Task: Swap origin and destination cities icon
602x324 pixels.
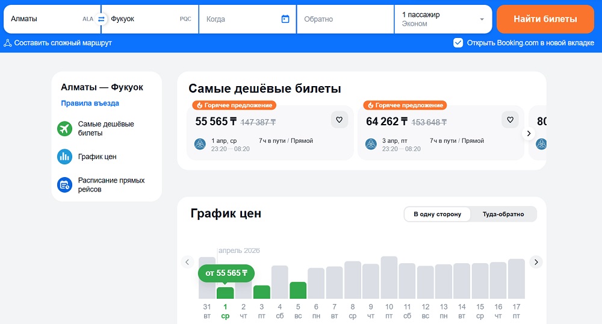Action: coord(101,19)
